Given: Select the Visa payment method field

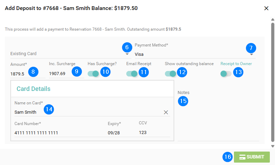Looking at the screenshot, I should click(x=186, y=54).
